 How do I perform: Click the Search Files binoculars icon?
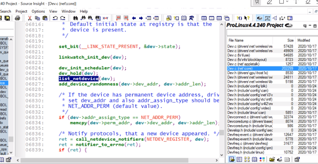[x=98, y=18]
